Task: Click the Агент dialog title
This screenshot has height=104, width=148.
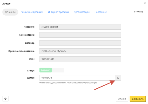Action: tap(6, 4)
